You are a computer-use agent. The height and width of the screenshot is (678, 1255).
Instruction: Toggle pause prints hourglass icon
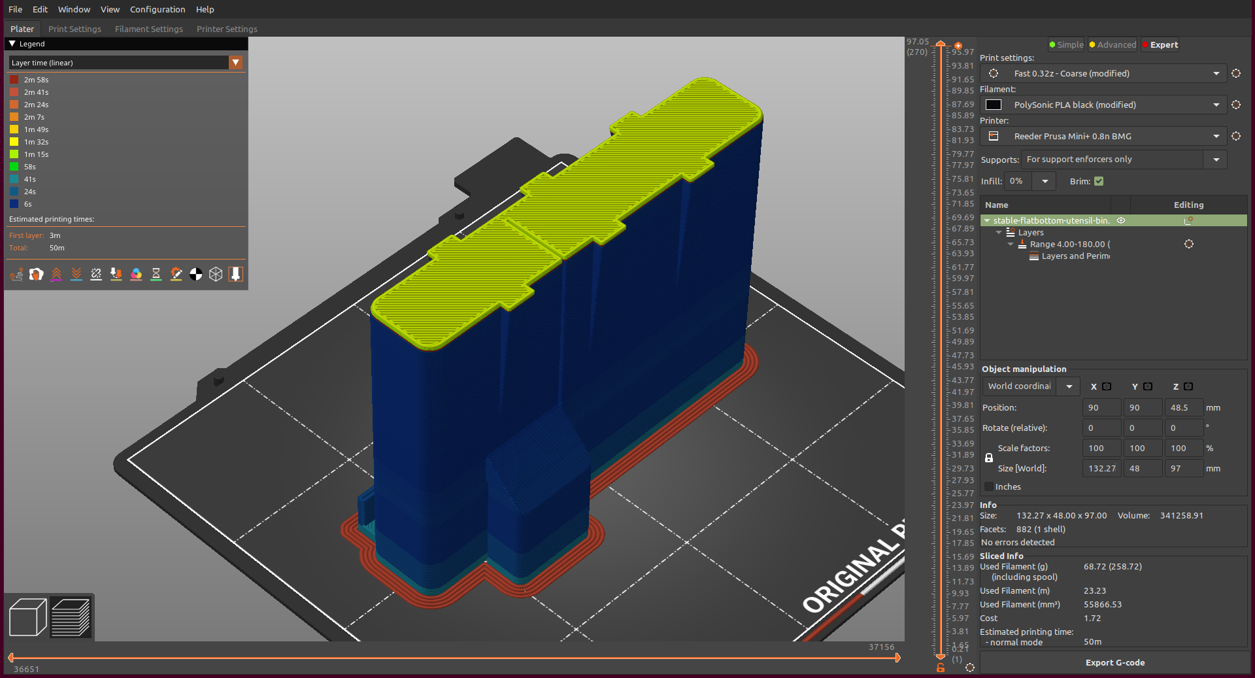[x=156, y=274]
